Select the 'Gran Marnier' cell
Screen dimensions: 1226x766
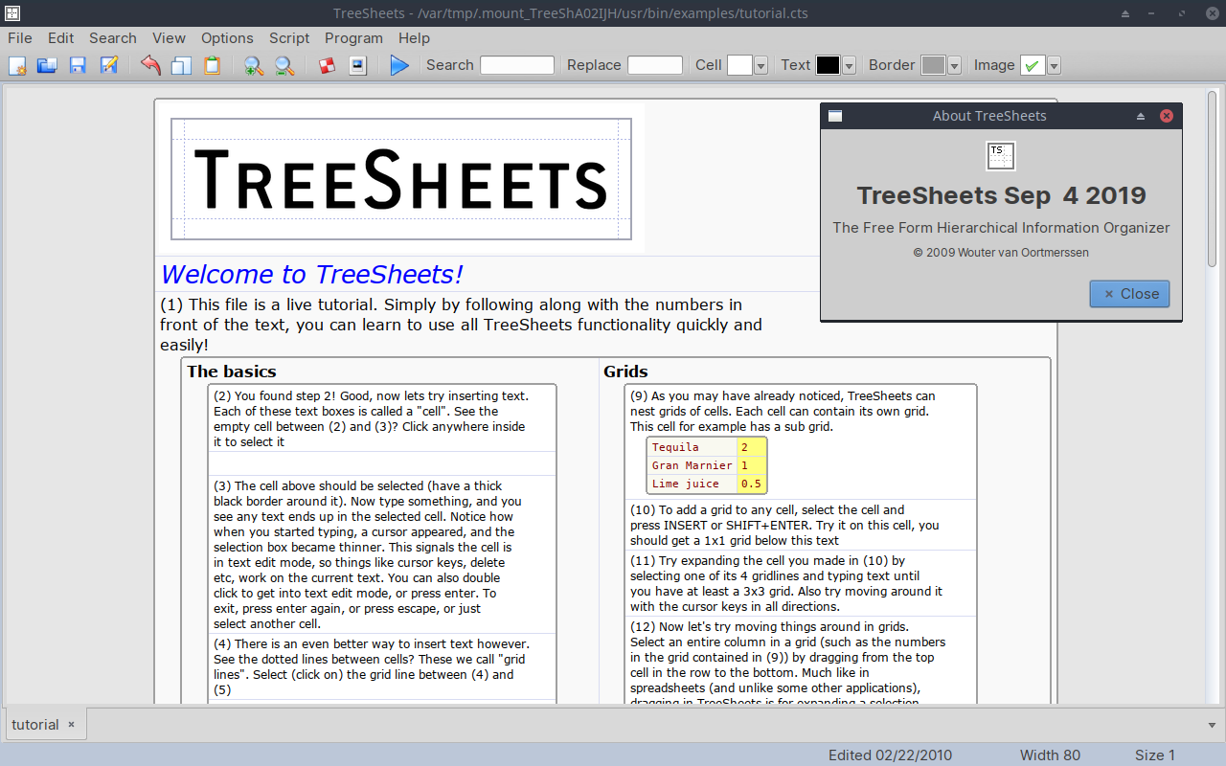[692, 465]
